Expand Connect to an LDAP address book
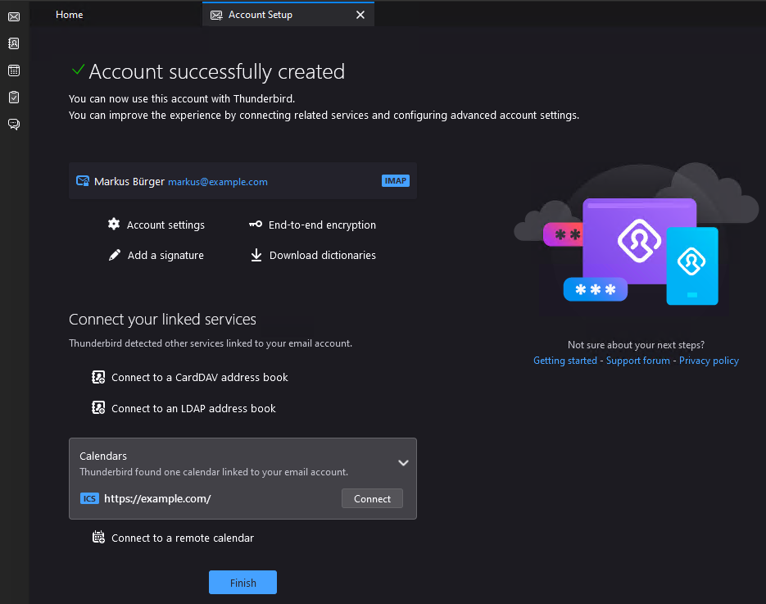Screen dimensions: 766x604 [194, 408]
